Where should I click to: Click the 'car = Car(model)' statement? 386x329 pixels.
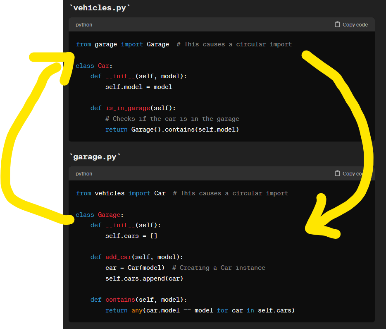[x=135, y=268]
